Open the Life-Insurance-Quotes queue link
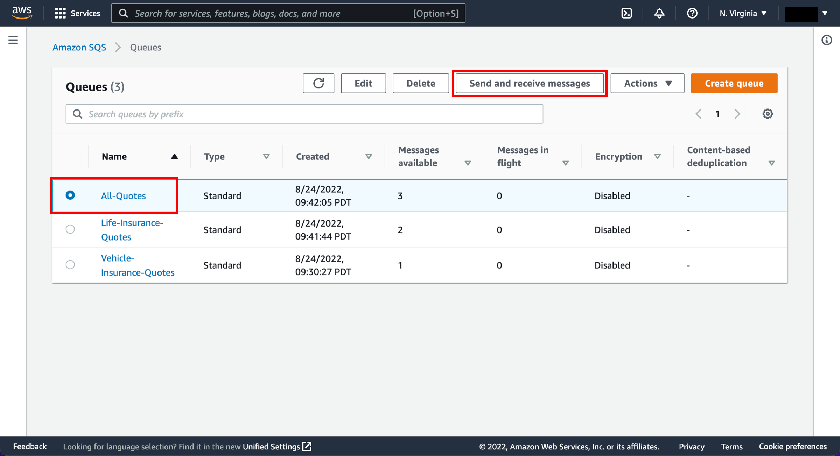This screenshot has width=840, height=456. coord(132,229)
